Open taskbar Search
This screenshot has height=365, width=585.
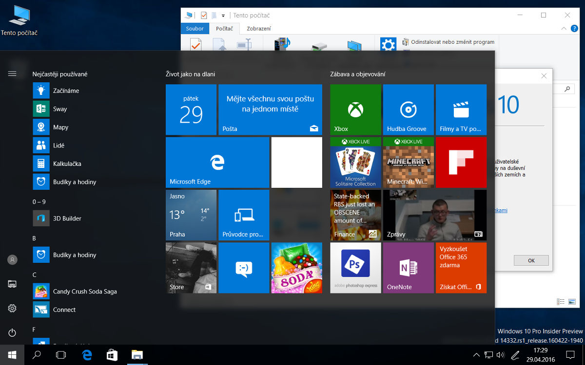[37, 355]
